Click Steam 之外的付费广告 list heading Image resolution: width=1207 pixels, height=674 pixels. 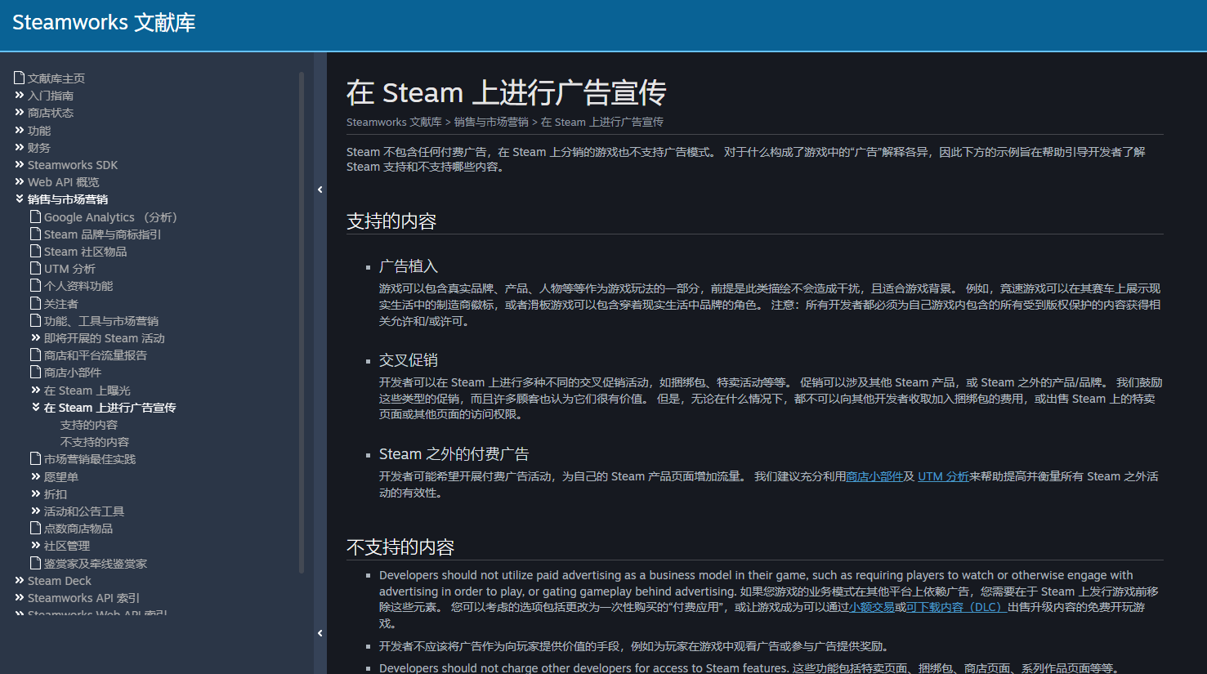point(454,454)
